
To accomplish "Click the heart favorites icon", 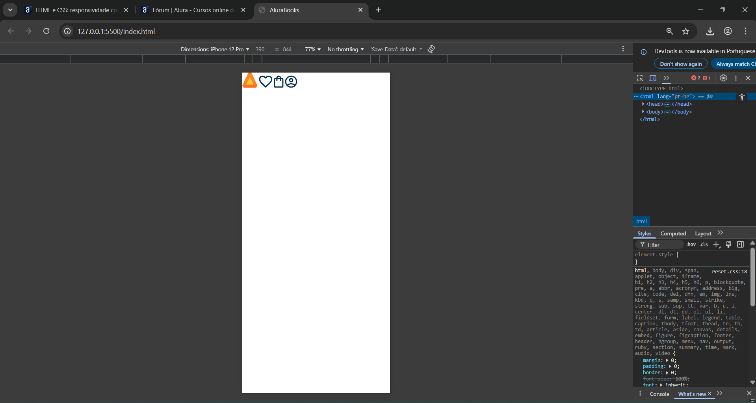I will [x=266, y=82].
